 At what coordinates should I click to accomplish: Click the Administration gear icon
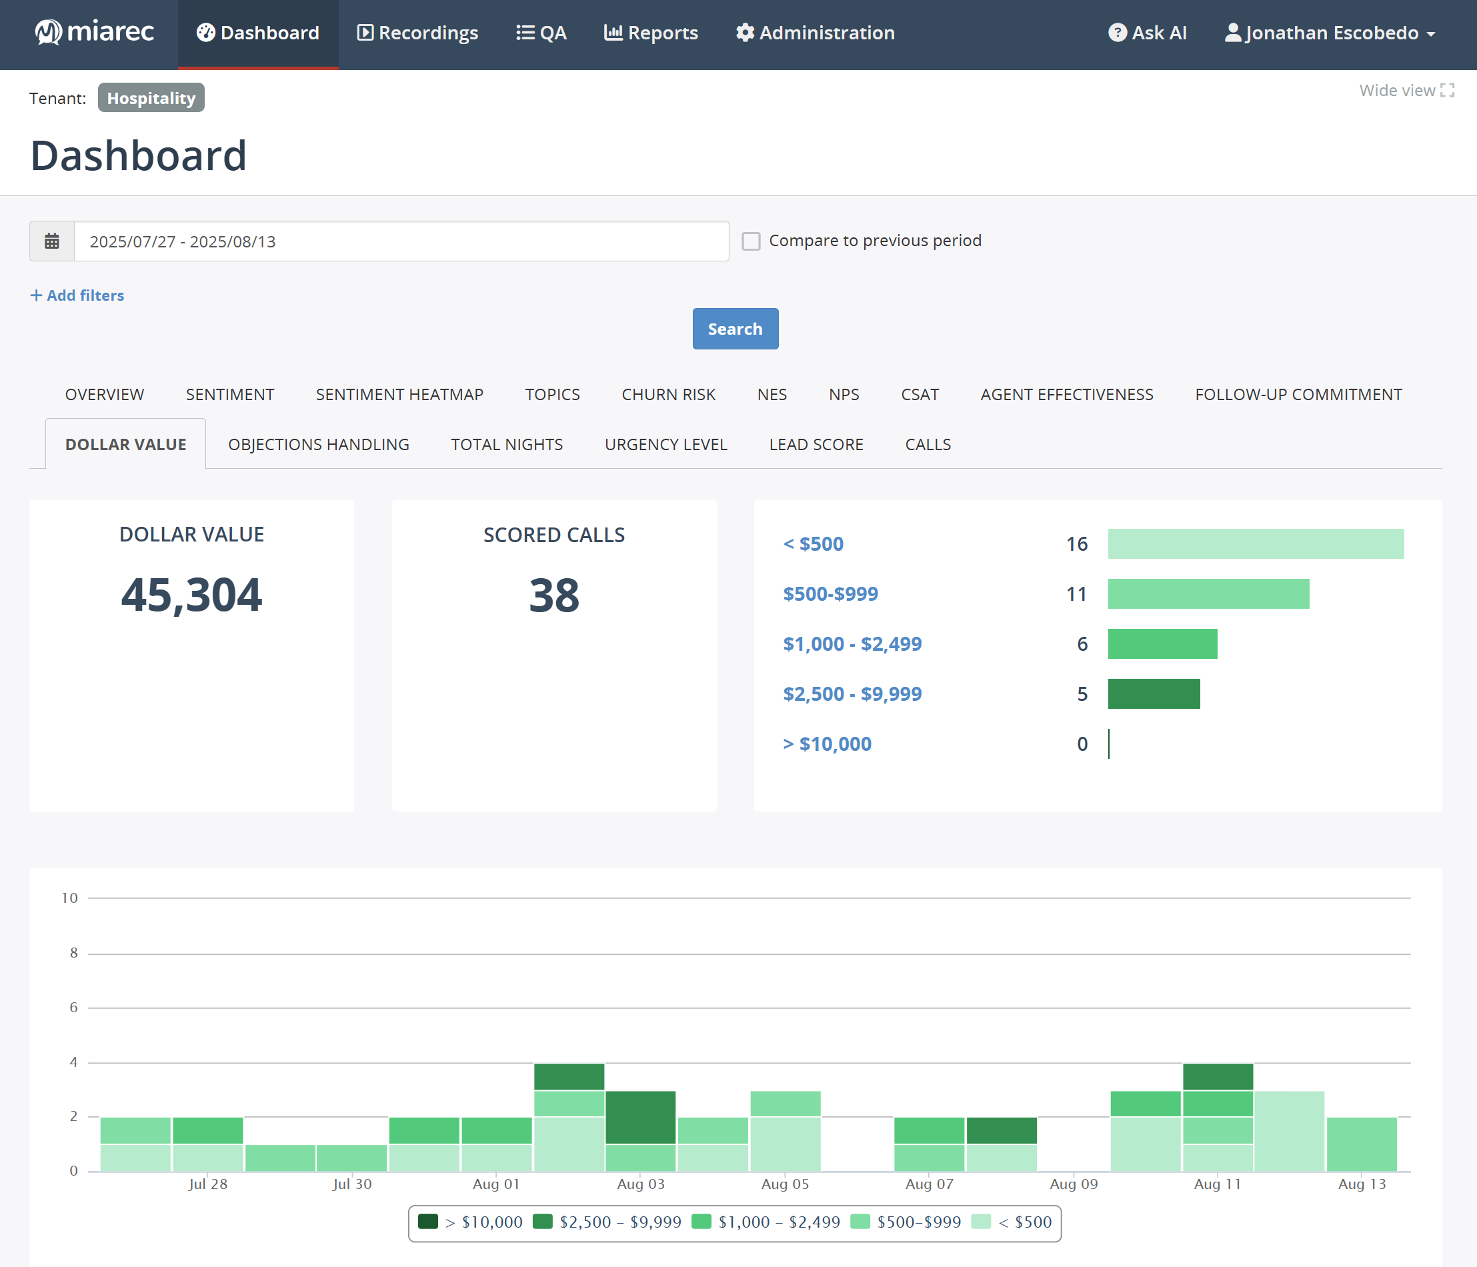tap(744, 32)
